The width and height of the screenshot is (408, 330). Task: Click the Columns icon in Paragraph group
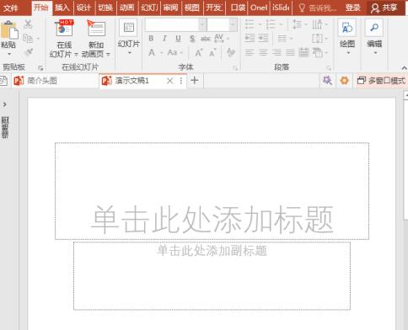coord(282,38)
